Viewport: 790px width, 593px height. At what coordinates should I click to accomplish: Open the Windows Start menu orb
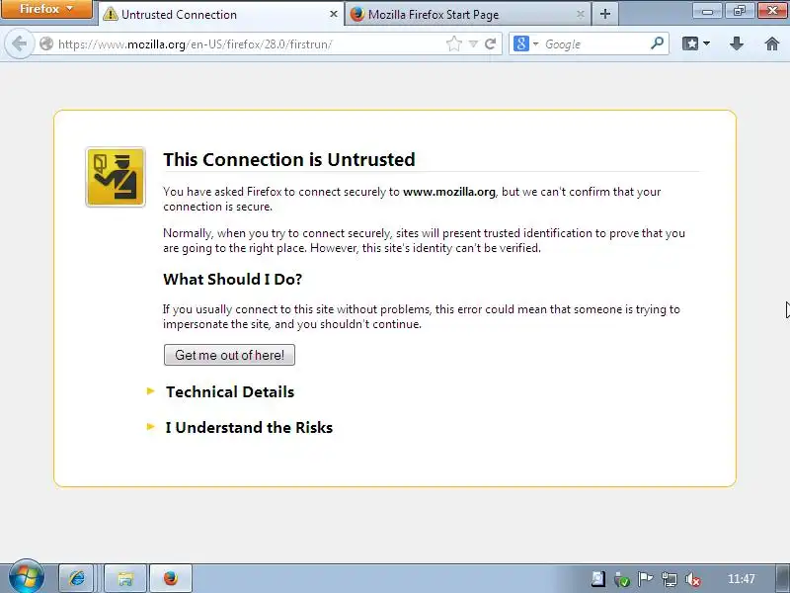(x=26, y=577)
